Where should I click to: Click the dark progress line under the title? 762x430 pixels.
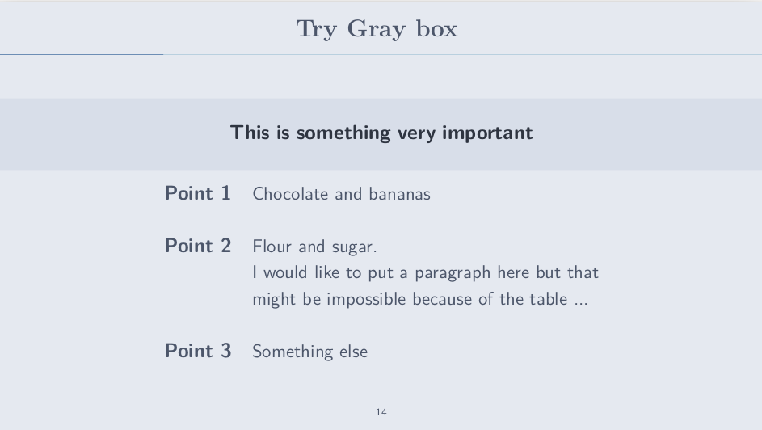coord(81,54)
